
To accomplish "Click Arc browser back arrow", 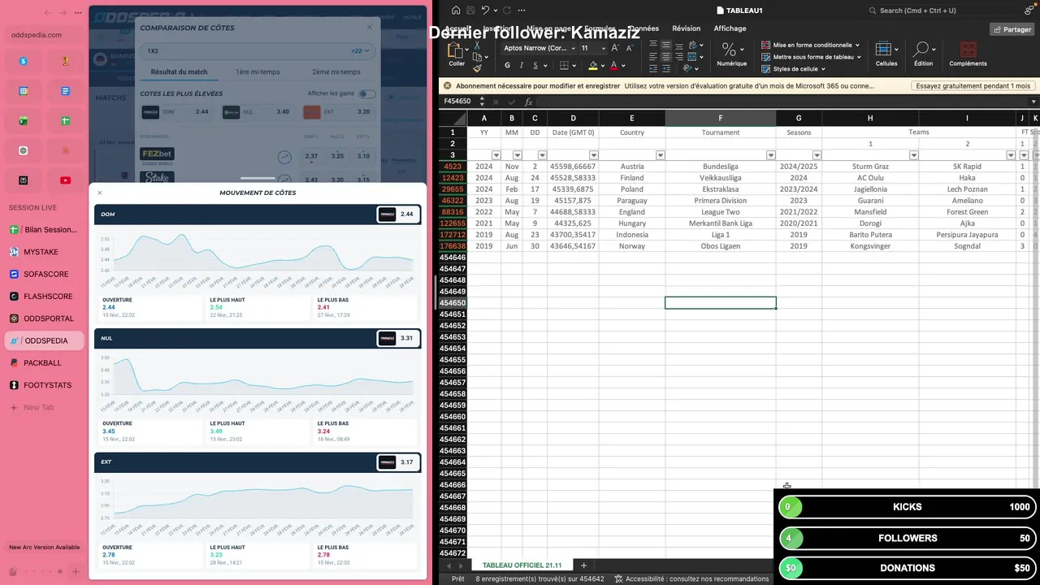I will tap(49, 13).
